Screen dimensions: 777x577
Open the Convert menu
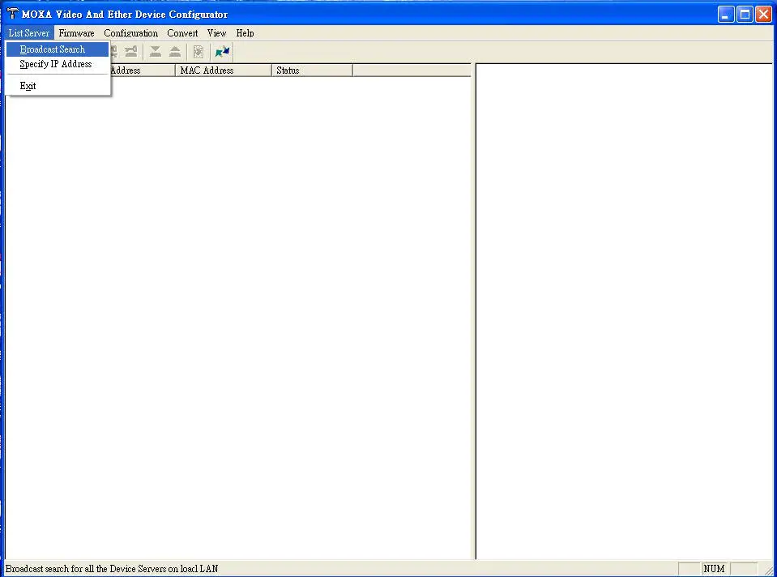182,33
